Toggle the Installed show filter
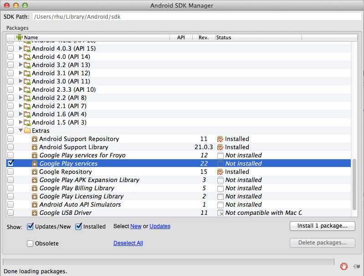The width and height of the screenshot is (364, 276). pos(78,226)
